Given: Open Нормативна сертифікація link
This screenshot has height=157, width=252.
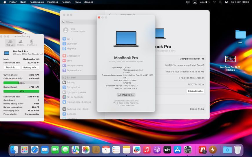Looking at the screenshot, I should pos(126,100).
